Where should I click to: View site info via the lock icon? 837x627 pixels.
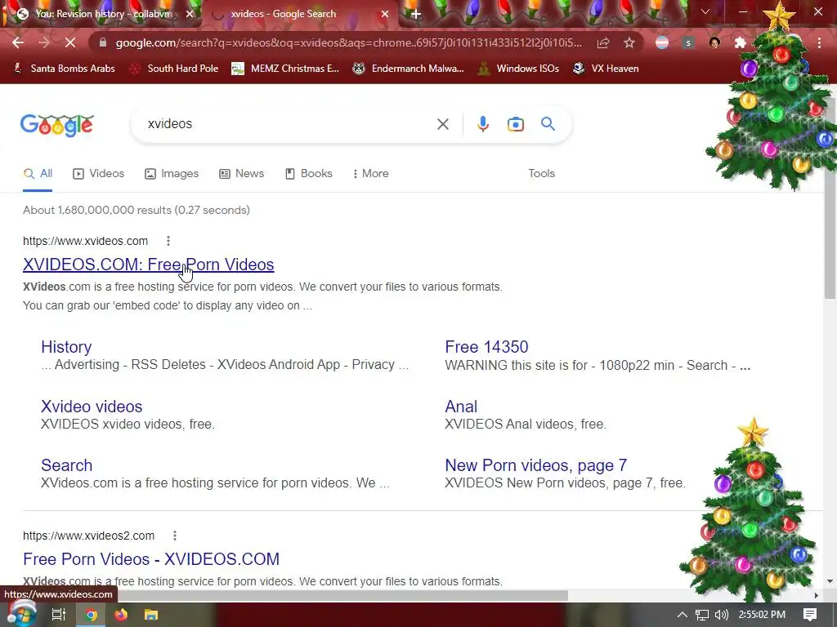click(x=103, y=42)
